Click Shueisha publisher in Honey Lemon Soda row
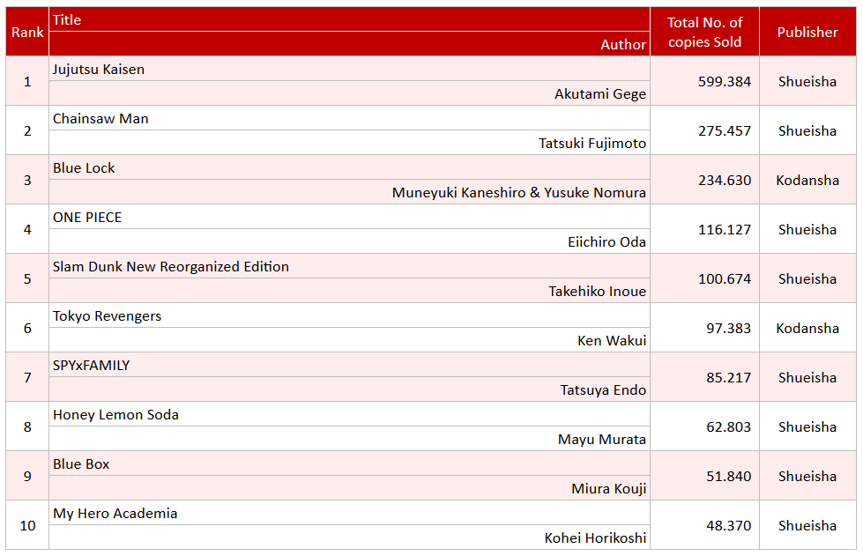The height and width of the screenshot is (556, 863). 807,426
